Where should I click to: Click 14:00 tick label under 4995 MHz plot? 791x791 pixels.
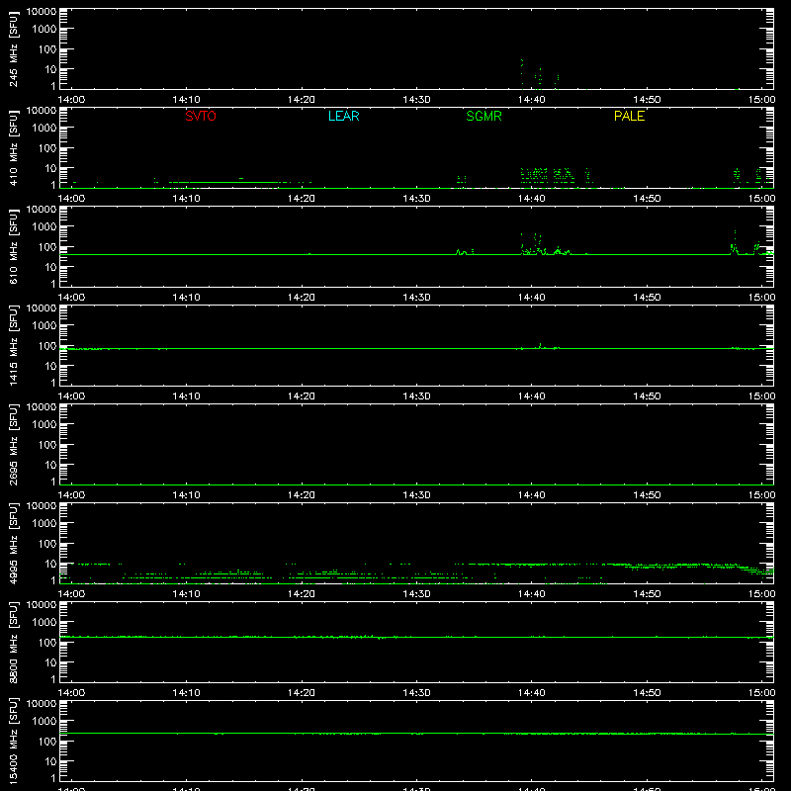[71, 594]
